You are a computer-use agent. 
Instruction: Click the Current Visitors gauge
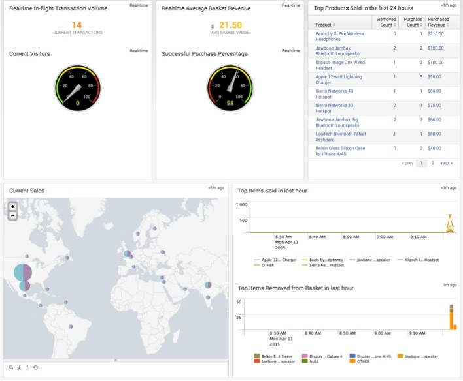(78, 88)
